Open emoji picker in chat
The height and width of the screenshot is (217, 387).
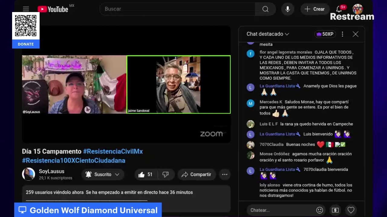click(320, 210)
